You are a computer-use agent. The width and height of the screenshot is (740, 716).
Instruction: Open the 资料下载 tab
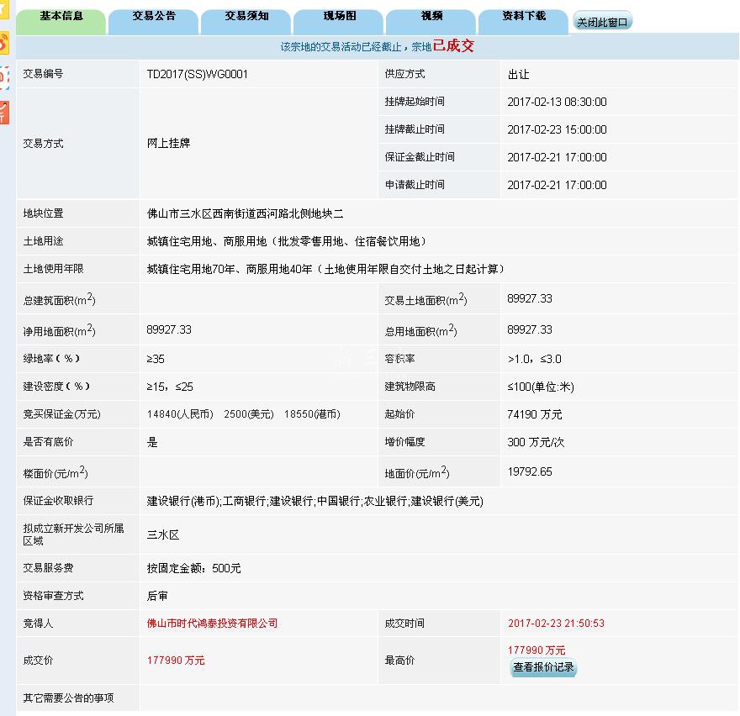tap(524, 17)
